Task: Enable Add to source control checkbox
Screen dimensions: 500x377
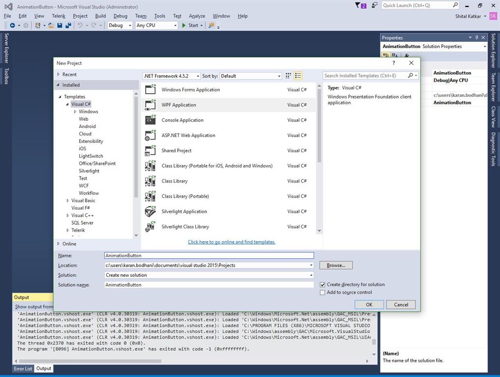Action: [x=323, y=293]
